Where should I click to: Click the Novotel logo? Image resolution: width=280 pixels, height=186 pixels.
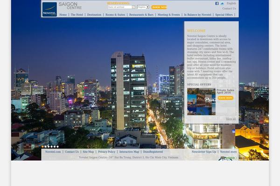pos(49,9)
